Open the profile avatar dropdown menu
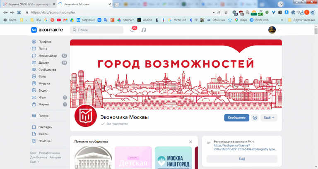 click(x=274, y=30)
